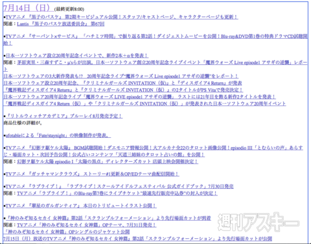Open 神のみぞ知るセカイ 女神篇 OPテーマ 7月31日発売 link
The image size is (311, 244).
(x=87, y=225)
